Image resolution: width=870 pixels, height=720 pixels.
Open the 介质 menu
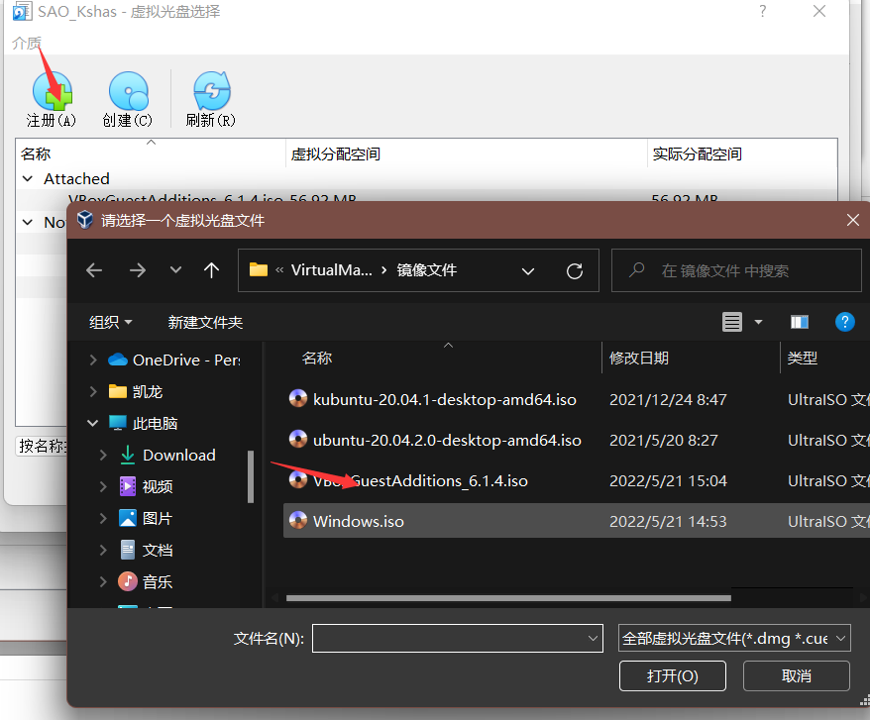(x=27, y=43)
